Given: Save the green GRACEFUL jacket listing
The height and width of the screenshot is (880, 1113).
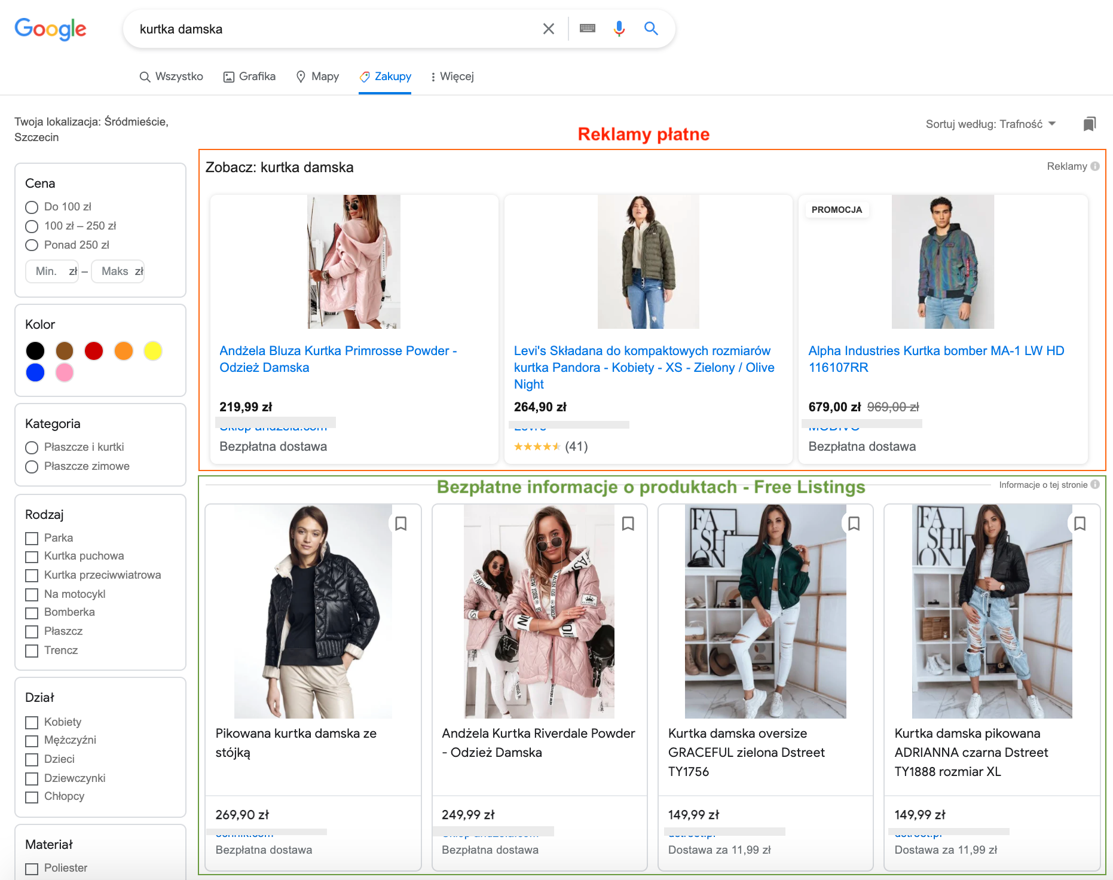Looking at the screenshot, I should [854, 524].
